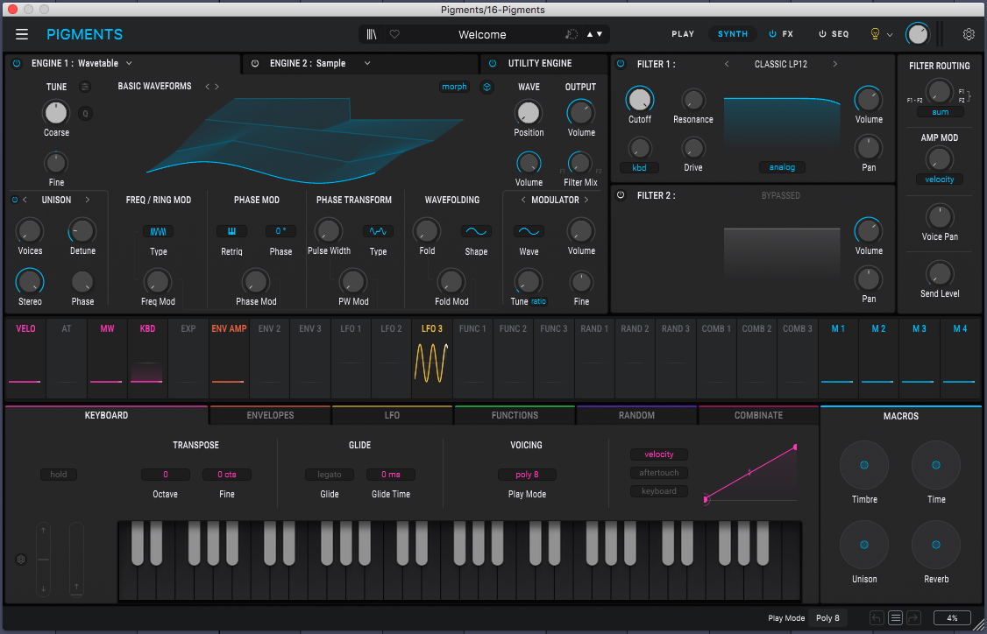This screenshot has width=987, height=634.
Task: Open modulator Tune ratio dropdown
Action: click(539, 301)
